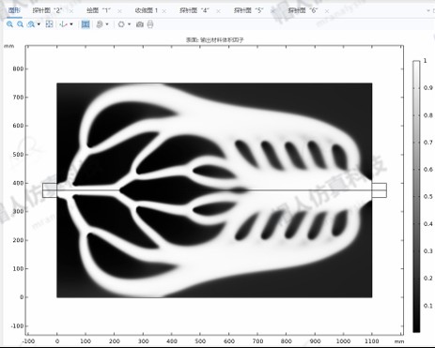This screenshot has width=435, height=348.
Task: Close the 探针图 "6" tab
Action: [327, 11]
